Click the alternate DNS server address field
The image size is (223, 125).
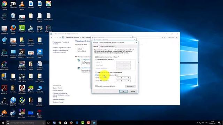pos(123,81)
